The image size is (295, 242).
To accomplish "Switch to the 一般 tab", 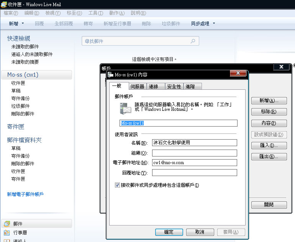I will tap(119, 86).
